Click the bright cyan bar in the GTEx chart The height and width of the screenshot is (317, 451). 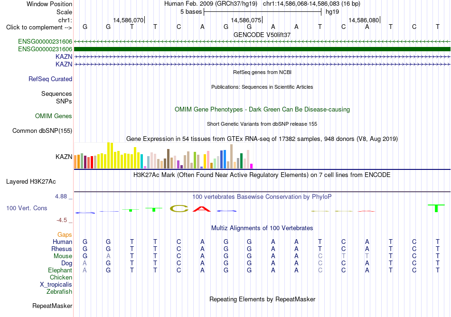(142, 161)
